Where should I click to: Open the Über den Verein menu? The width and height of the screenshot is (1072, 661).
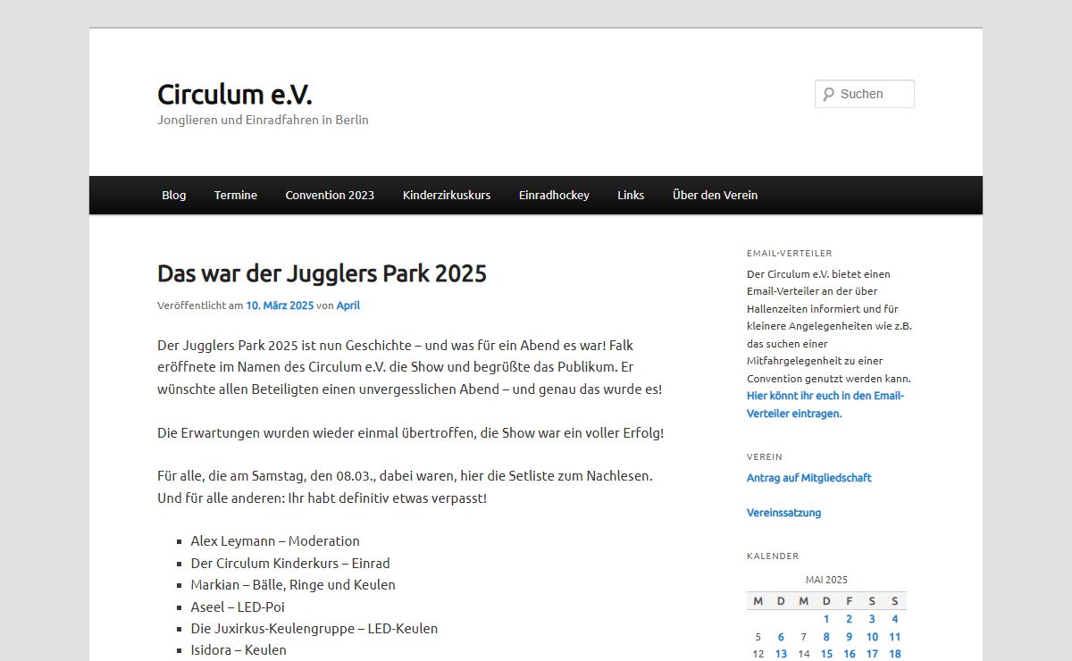click(715, 195)
